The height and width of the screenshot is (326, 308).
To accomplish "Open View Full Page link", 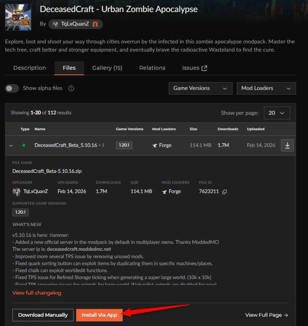I will [x=267, y=315].
